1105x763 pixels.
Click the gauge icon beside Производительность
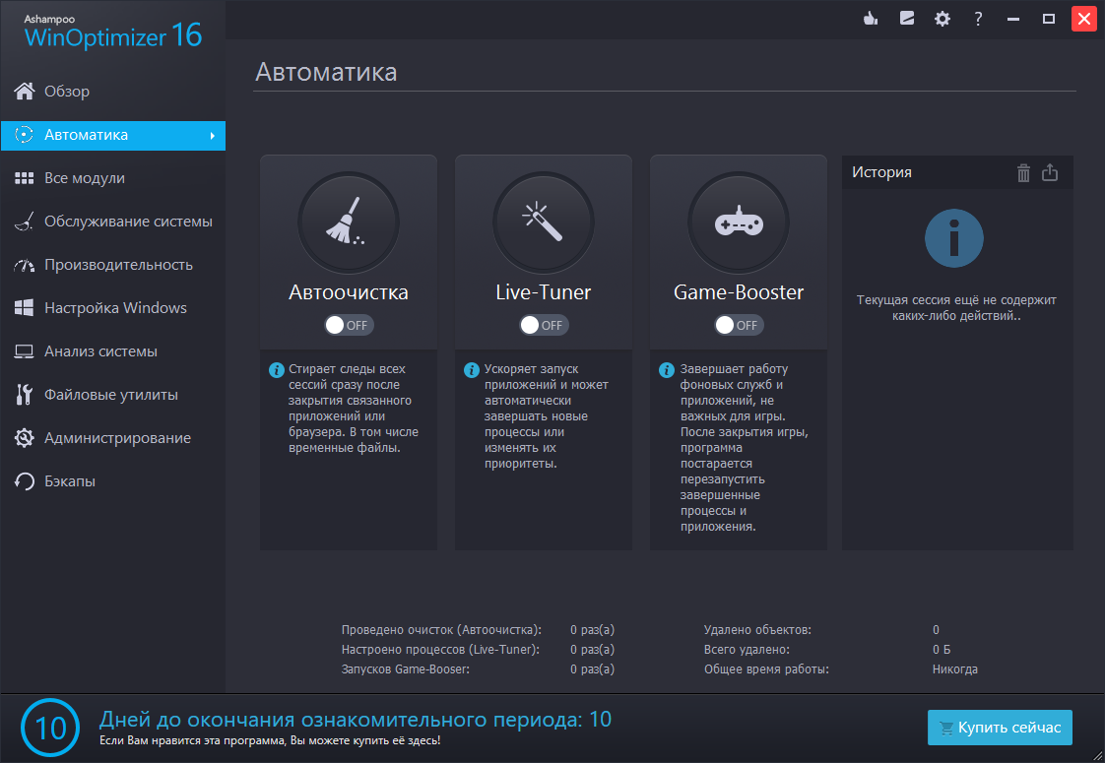click(25, 265)
